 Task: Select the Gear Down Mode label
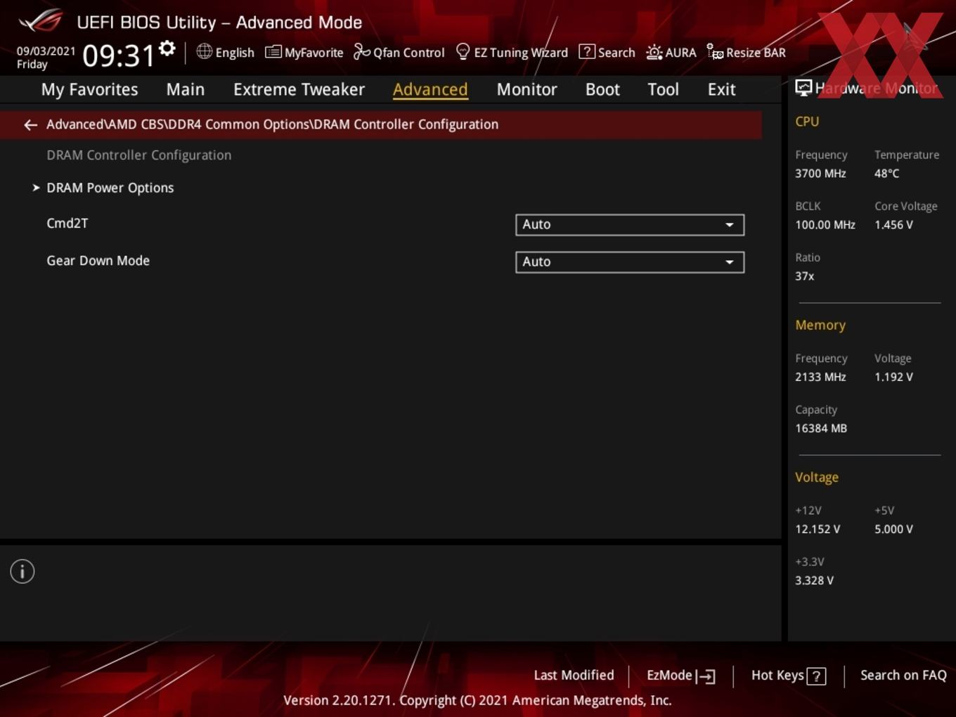(x=98, y=261)
